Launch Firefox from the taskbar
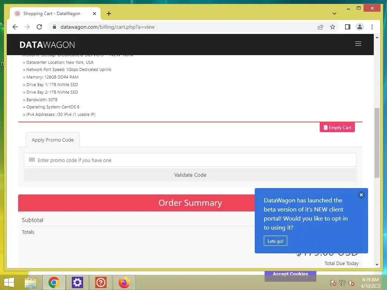 click(124, 282)
